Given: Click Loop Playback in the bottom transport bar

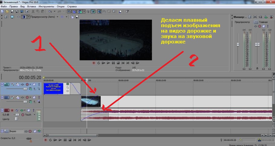Looking at the screenshot, I should pyautogui.click(x=50, y=140).
